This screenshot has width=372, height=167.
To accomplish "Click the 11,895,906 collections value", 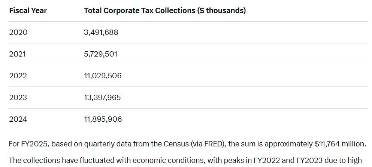I will pyautogui.click(x=103, y=119).
